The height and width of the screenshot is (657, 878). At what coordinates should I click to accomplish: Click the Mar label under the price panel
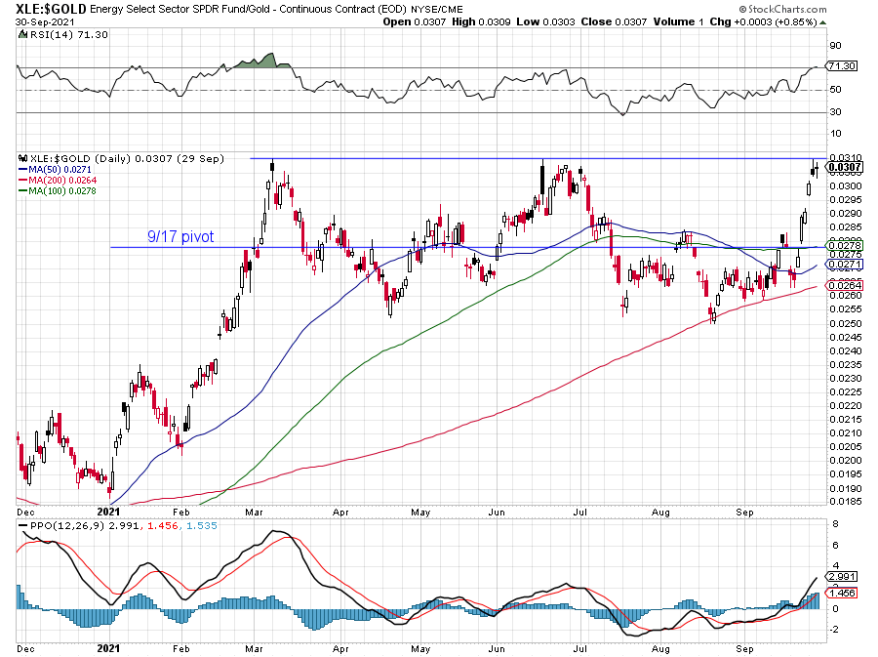[x=255, y=513]
